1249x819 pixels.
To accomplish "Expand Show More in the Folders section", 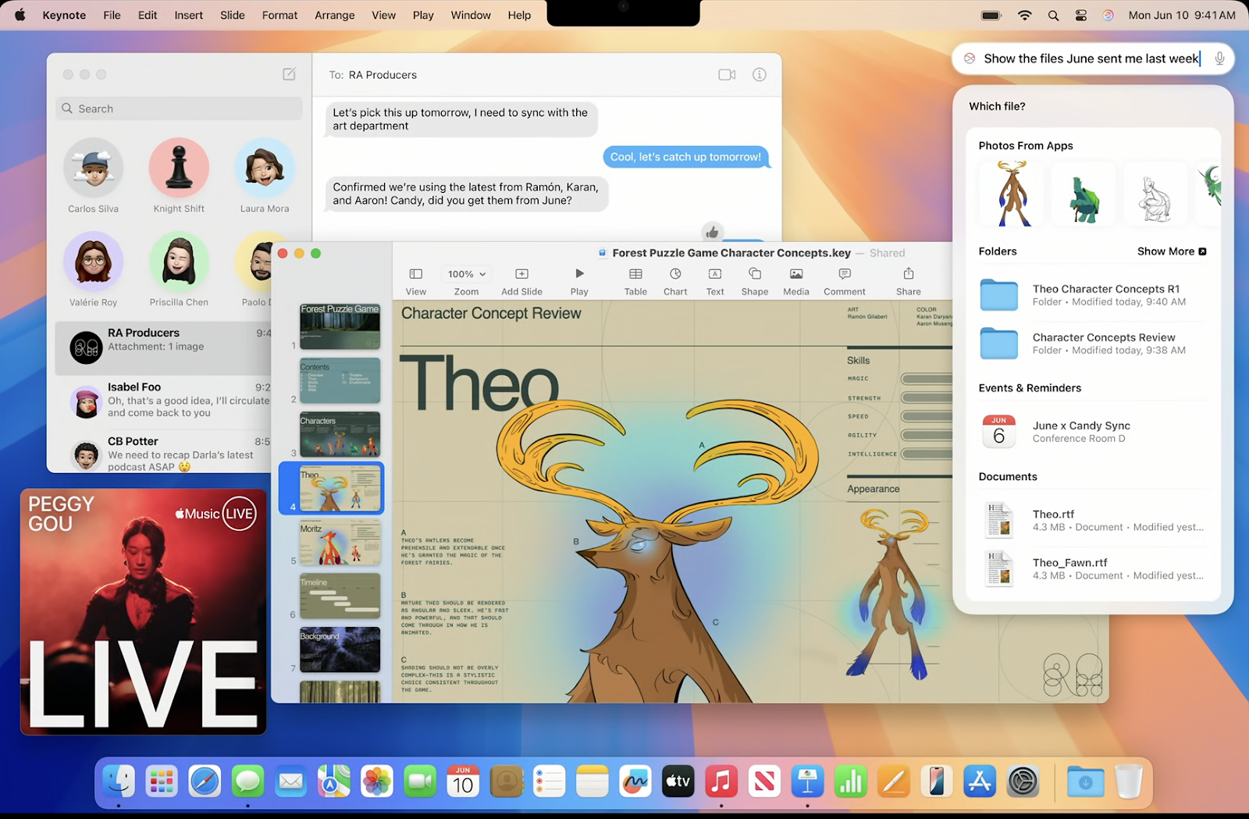I will [1172, 251].
